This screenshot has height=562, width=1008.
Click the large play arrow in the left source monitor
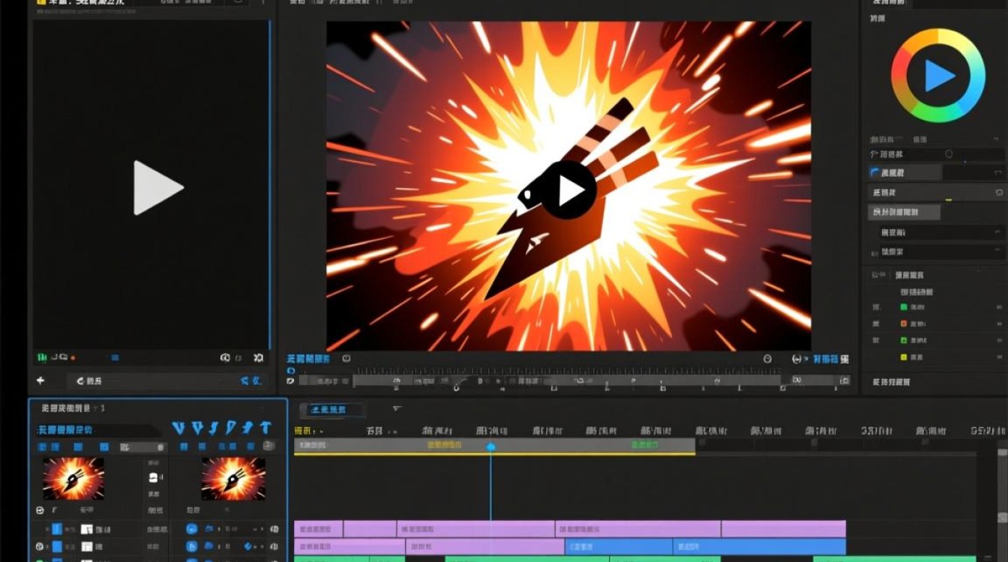[158, 188]
